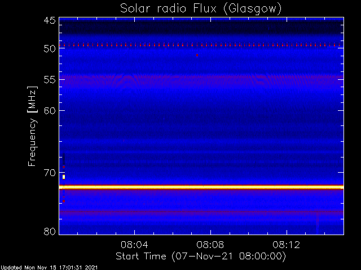Click the 55 MHz frequency axis label
Image resolution: width=361 pixels, height=270 pixels.
[50, 80]
